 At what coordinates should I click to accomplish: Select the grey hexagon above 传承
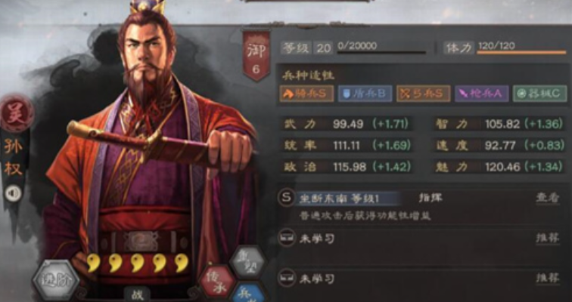[249, 263]
